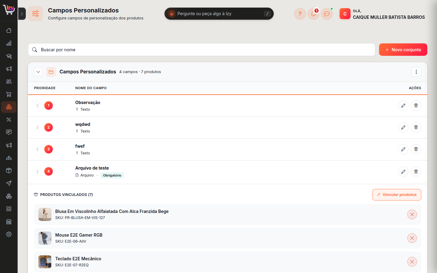This screenshot has height=273, width=437.
Task: Click the Buscar por nome search field
Action: [202, 50]
